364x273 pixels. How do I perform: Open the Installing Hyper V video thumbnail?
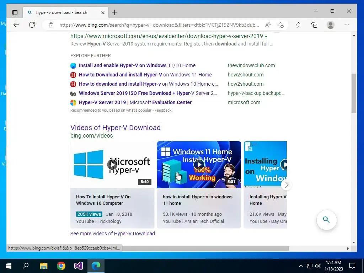[265, 165]
